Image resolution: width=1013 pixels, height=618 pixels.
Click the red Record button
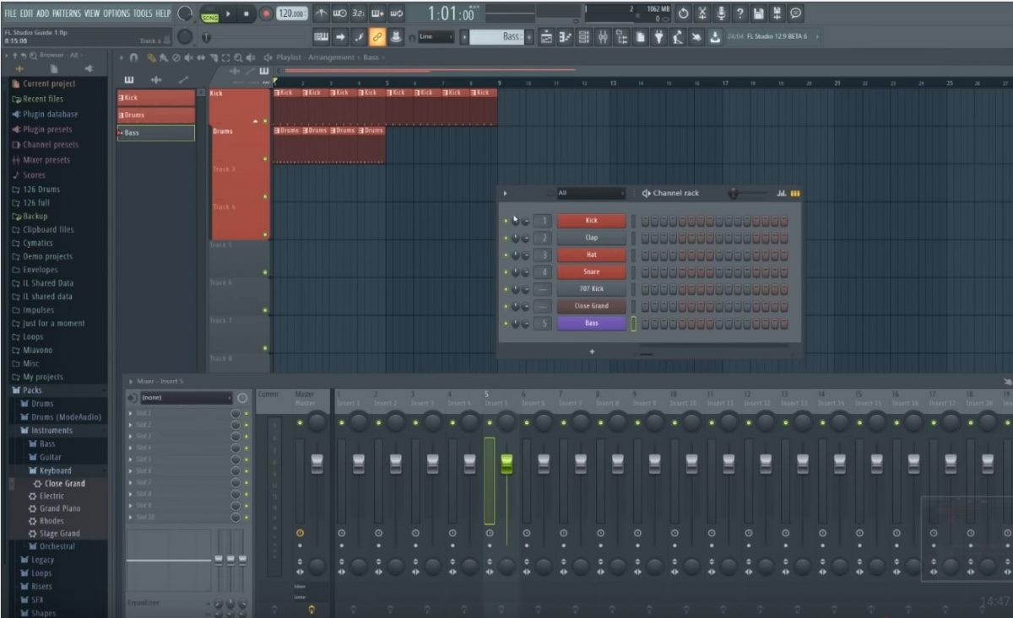click(266, 13)
